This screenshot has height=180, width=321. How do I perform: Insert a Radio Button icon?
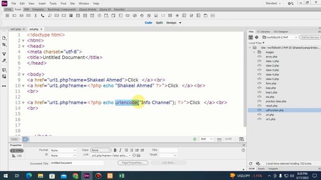[x=177, y=15]
